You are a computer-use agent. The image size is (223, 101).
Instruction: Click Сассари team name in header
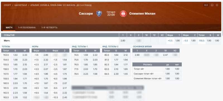point(86,14)
